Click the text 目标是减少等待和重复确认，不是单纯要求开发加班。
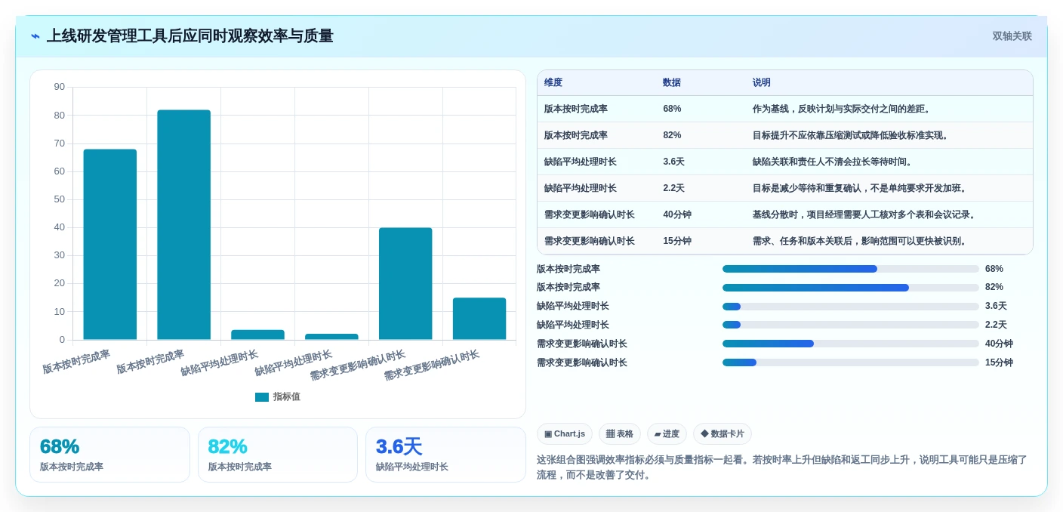 coord(861,188)
